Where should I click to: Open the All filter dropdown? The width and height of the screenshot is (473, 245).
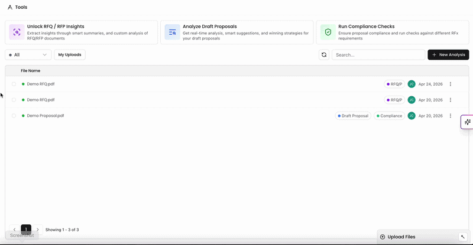(28, 55)
